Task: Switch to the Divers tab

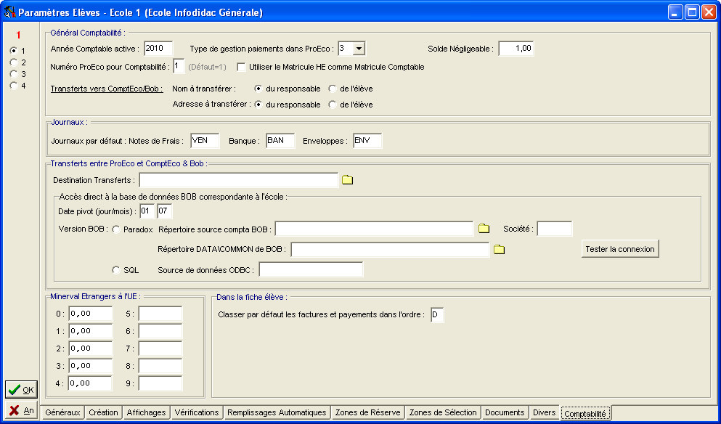Action: (x=545, y=412)
